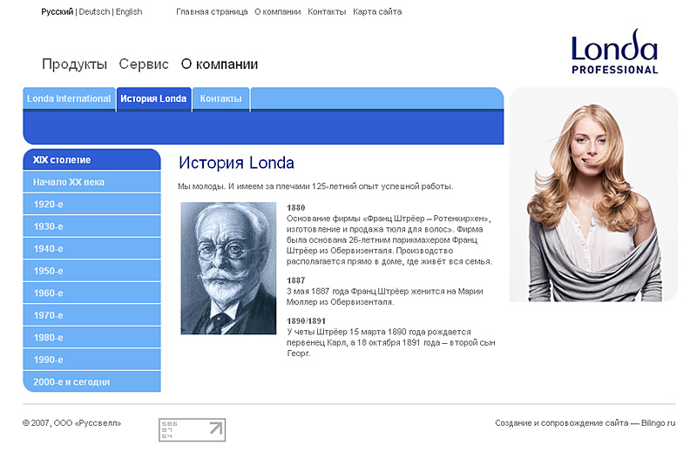Click the blonde woman photo
This screenshot has width=697, height=458.
[593, 194]
